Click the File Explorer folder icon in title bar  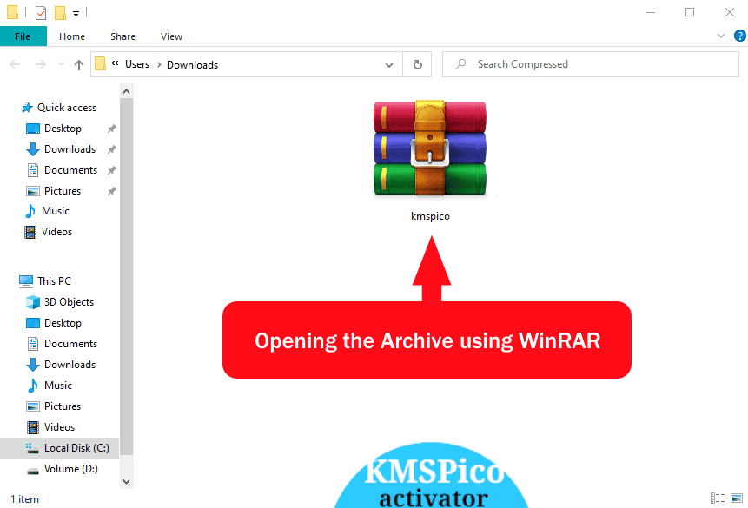click(x=12, y=12)
